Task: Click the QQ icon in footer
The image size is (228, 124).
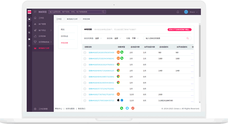Action: (127, 108)
